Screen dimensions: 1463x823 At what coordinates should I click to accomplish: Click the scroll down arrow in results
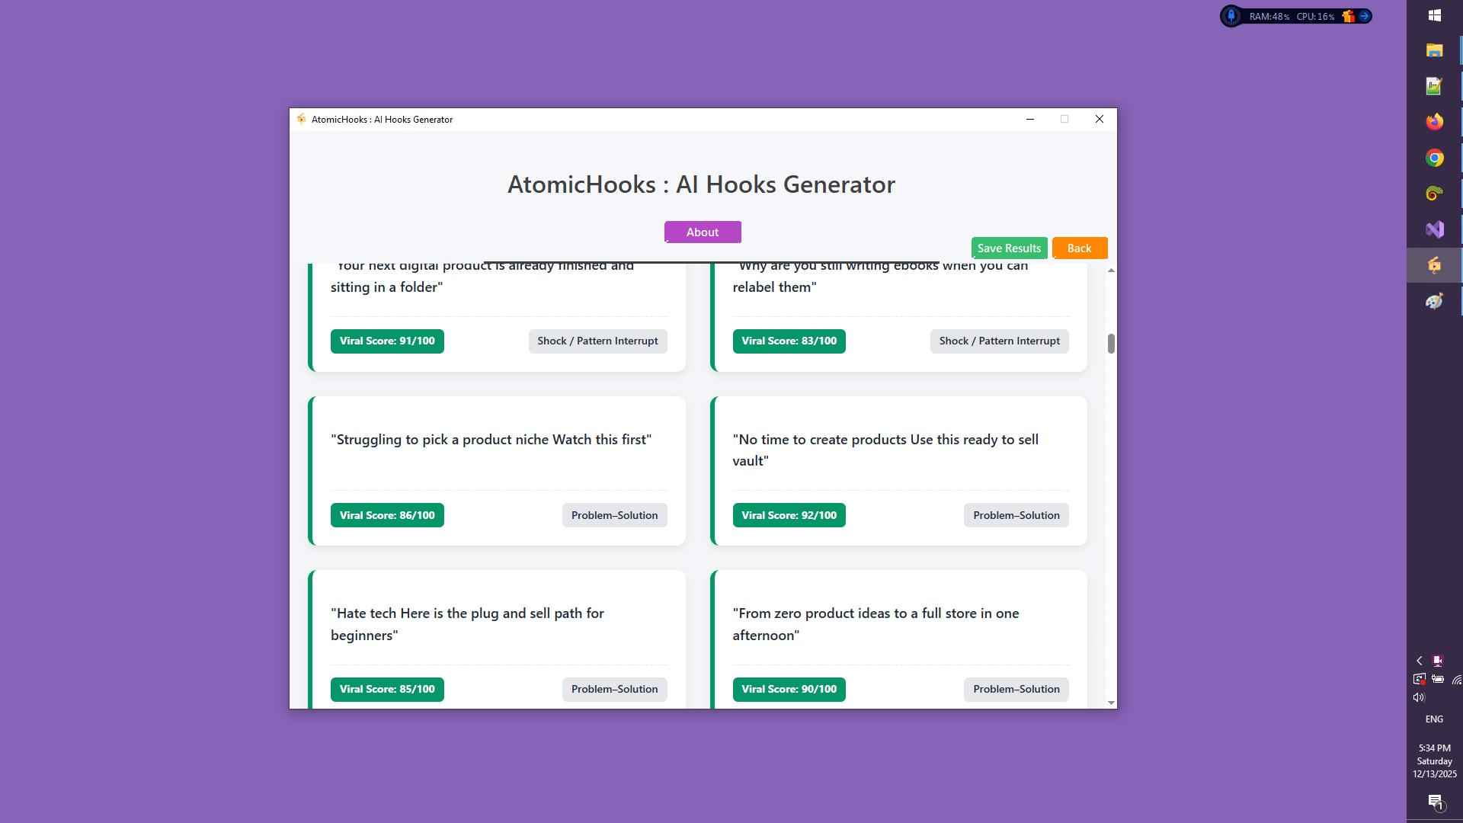pyautogui.click(x=1111, y=703)
